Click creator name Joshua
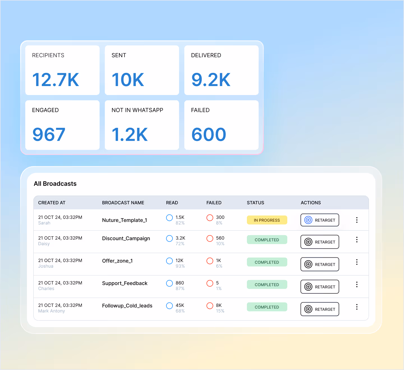The image size is (404, 370). [46, 266]
